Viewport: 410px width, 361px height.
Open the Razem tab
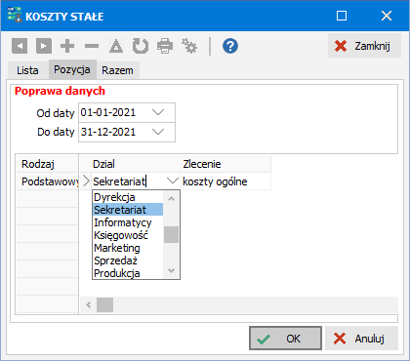click(x=117, y=70)
